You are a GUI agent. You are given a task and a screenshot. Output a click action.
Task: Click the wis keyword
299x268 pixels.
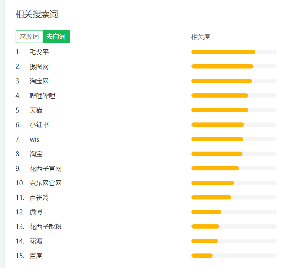click(34, 140)
